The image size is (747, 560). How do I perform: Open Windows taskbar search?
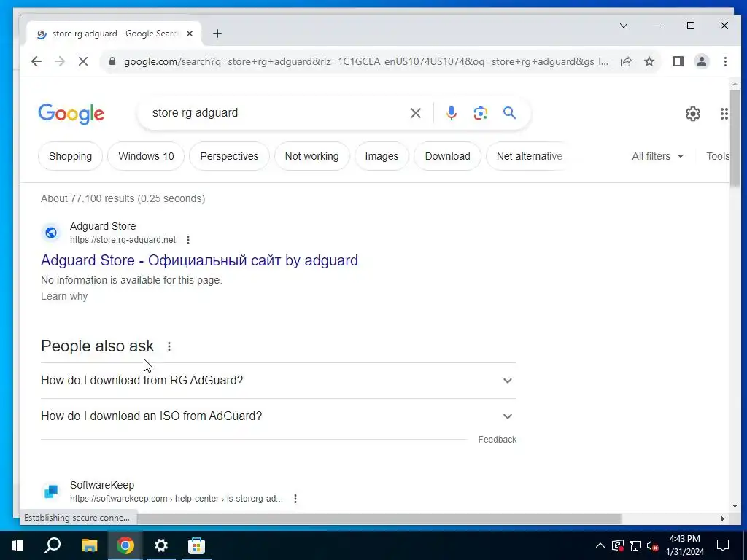tap(53, 545)
